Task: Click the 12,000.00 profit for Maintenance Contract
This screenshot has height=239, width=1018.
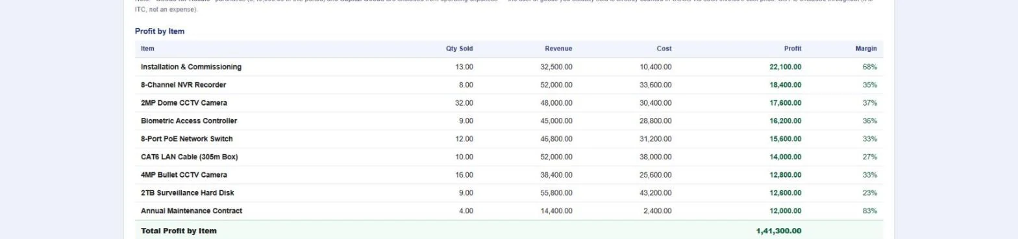Action: tap(786, 211)
